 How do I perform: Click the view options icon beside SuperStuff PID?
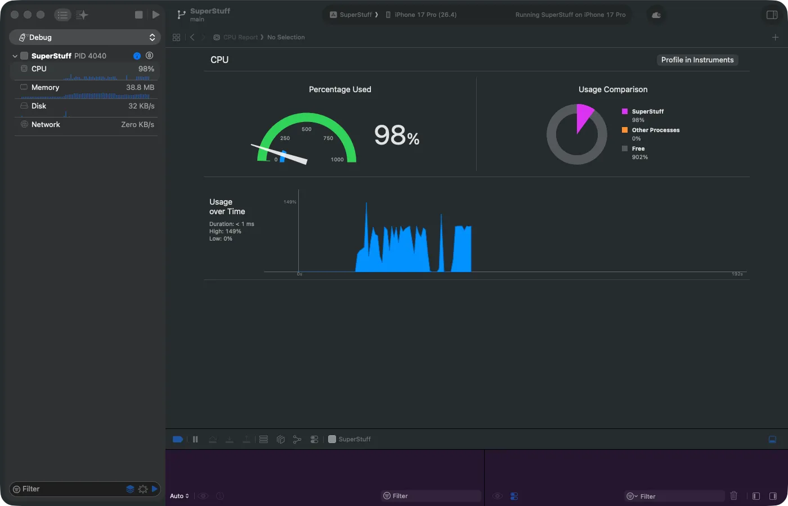[x=150, y=56]
